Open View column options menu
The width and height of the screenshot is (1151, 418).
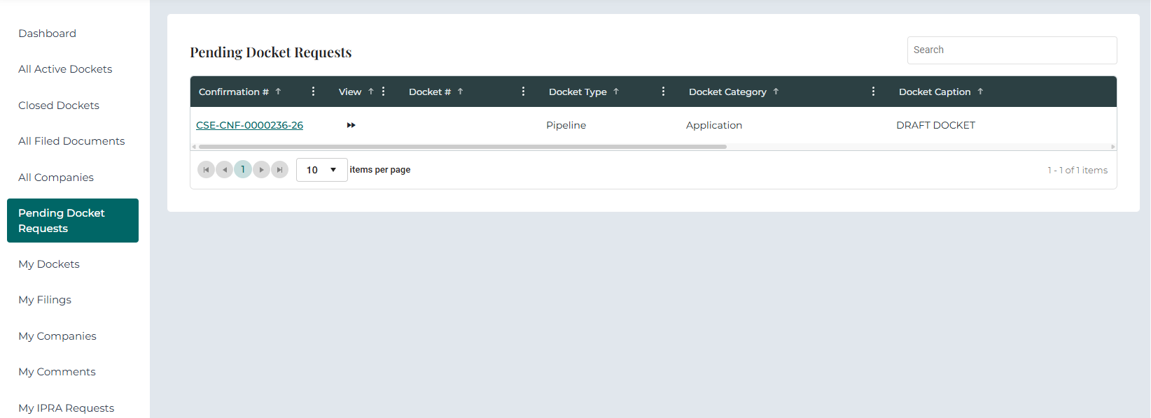pos(383,92)
